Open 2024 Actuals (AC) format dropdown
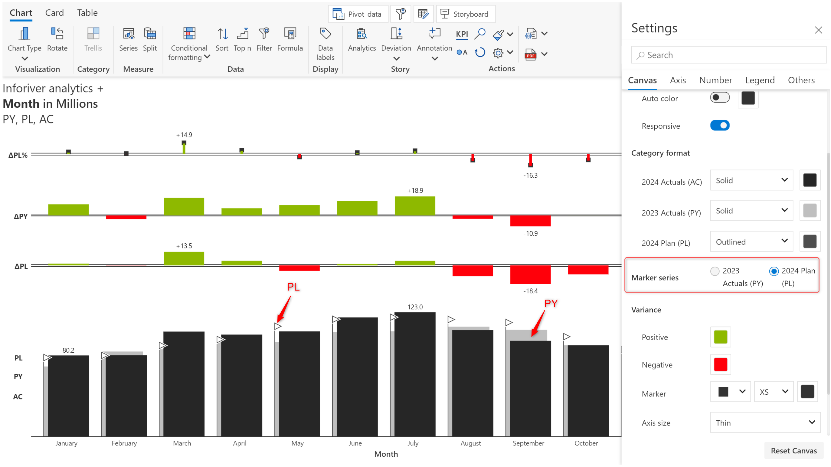 751,180
